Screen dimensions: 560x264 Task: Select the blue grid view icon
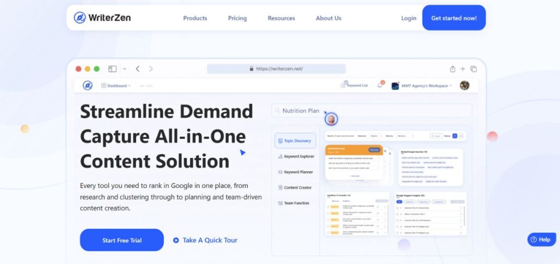(x=454, y=136)
